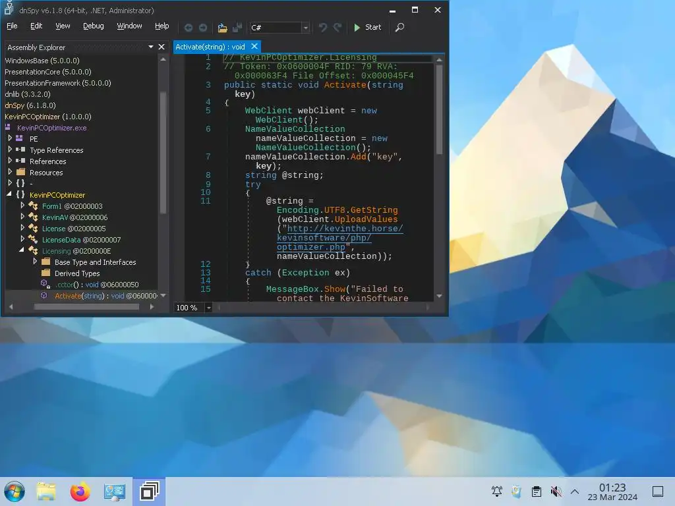The width and height of the screenshot is (675, 506).
Task: Open the C# language dropdown
Action: (x=305, y=28)
